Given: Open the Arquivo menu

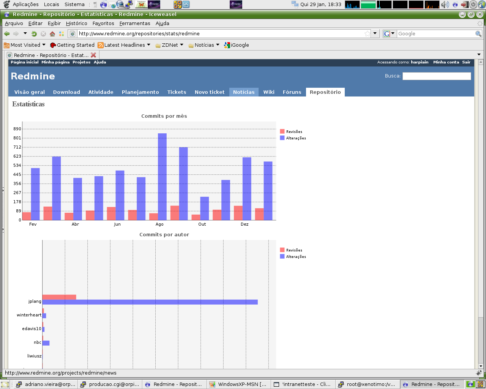Looking at the screenshot, I should tap(14, 23).
